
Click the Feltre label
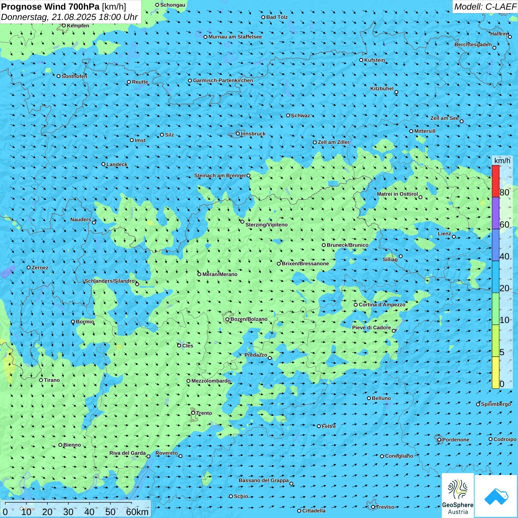[329, 426]
